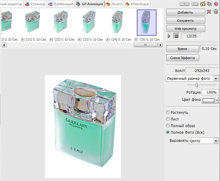This screenshot has height=181, width=220.
Task: Click the EXIF icon
Action: coord(195,4)
